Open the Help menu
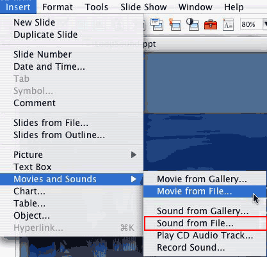 click(x=234, y=7)
